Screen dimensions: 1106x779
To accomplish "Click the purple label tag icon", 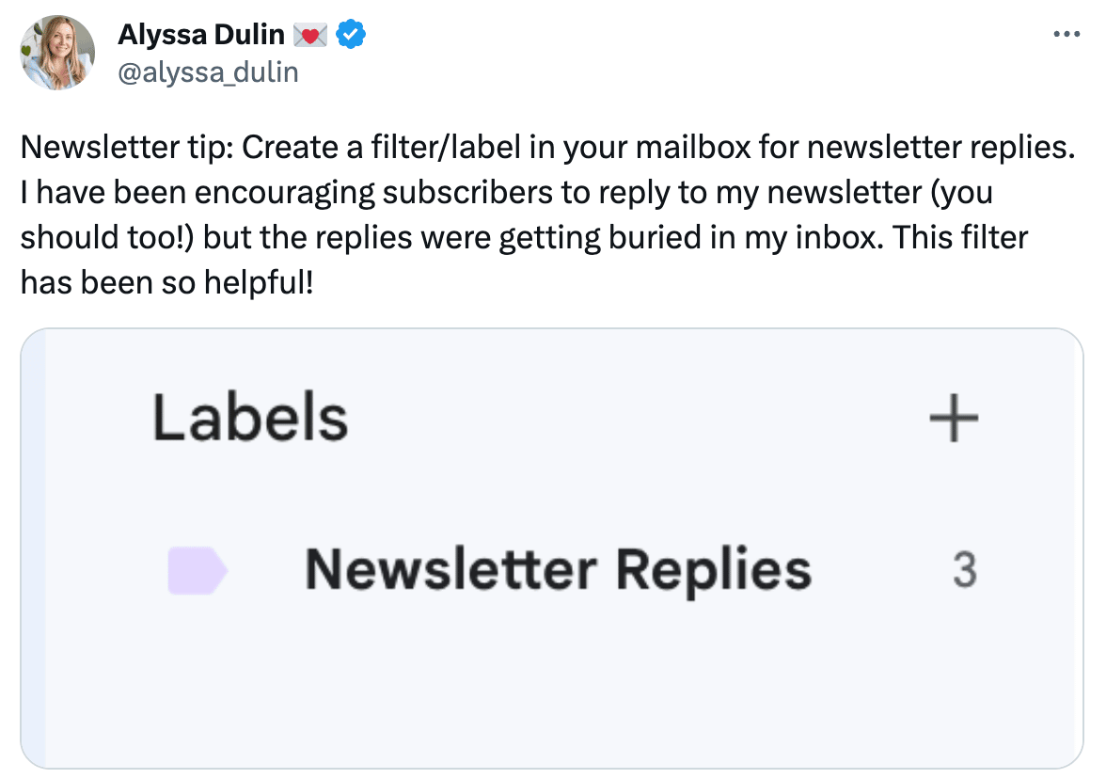I will coord(197,570).
